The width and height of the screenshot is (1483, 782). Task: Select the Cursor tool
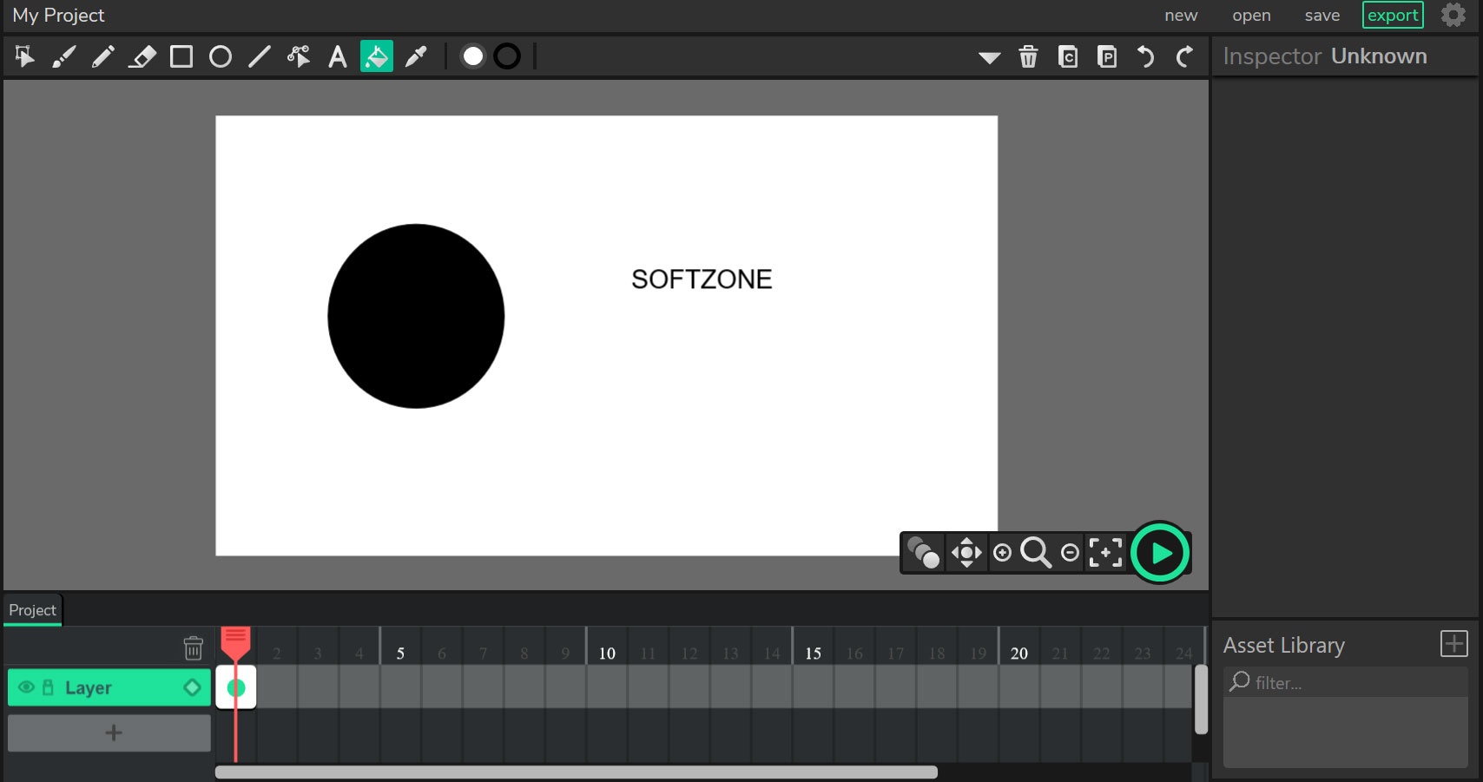click(24, 56)
